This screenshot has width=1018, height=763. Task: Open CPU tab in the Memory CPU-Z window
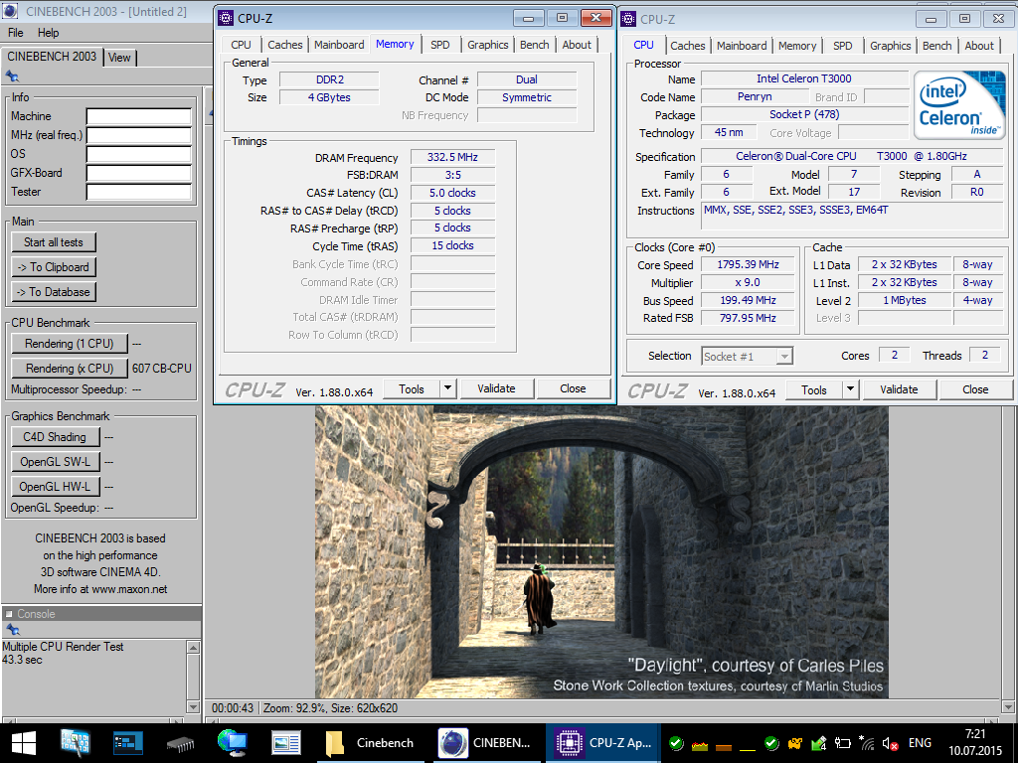click(241, 44)
